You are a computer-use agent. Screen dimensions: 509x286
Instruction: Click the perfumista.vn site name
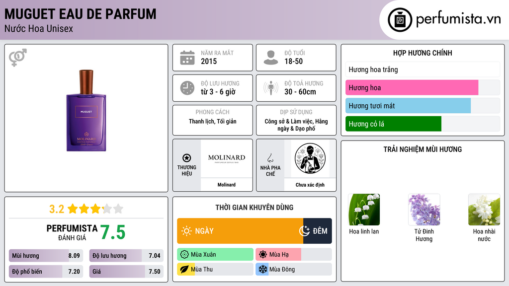coord(458,19)
